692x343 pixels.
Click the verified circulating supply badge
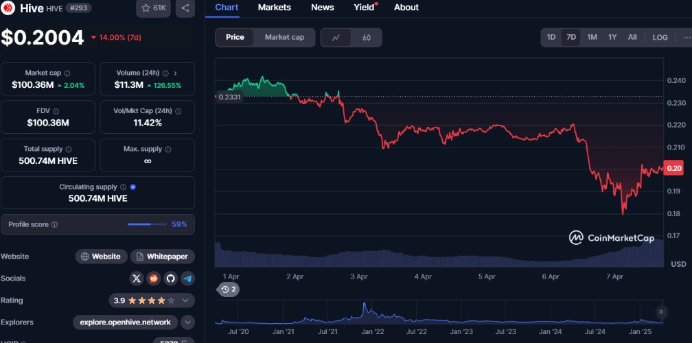pyautogui.click(x=133, y=187)
